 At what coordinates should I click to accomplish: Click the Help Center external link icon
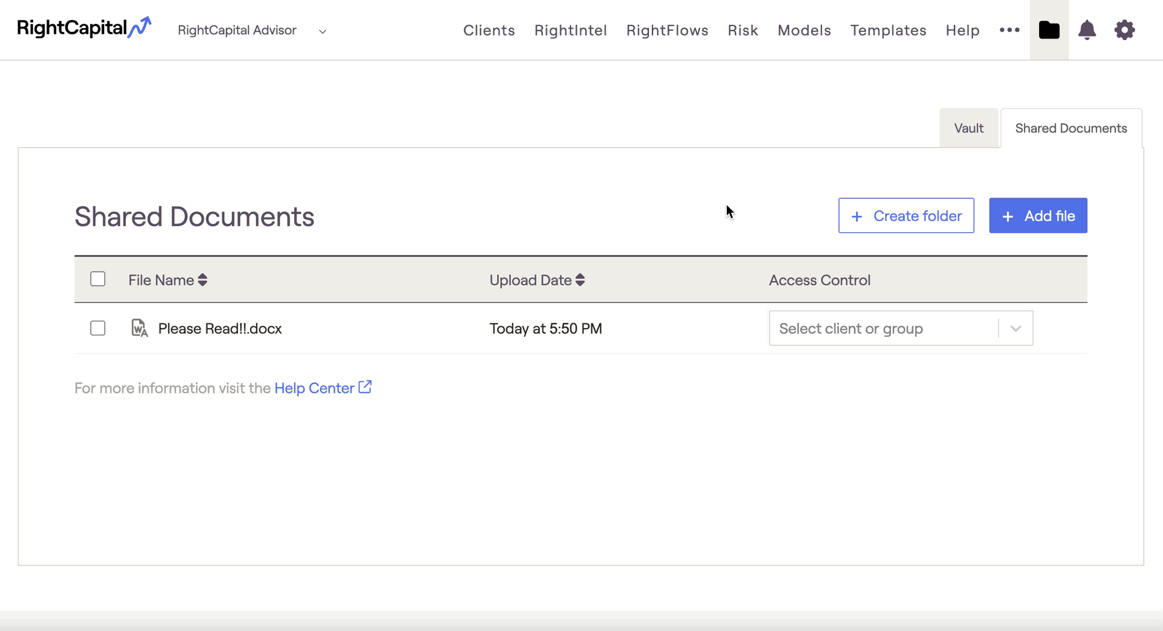tap(365, 387)
